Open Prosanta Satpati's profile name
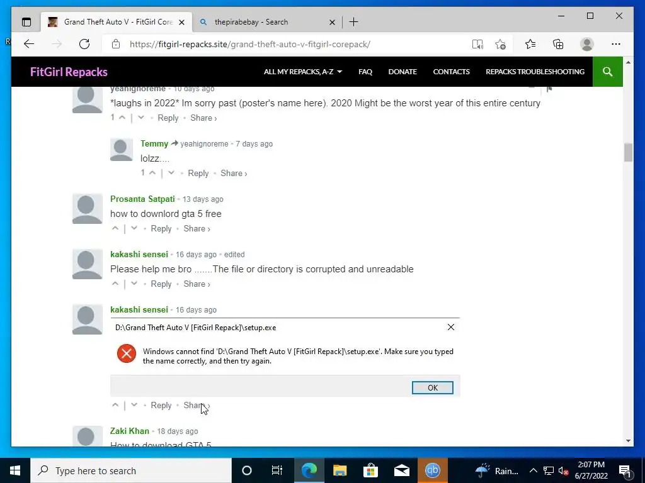 [142, 199]
